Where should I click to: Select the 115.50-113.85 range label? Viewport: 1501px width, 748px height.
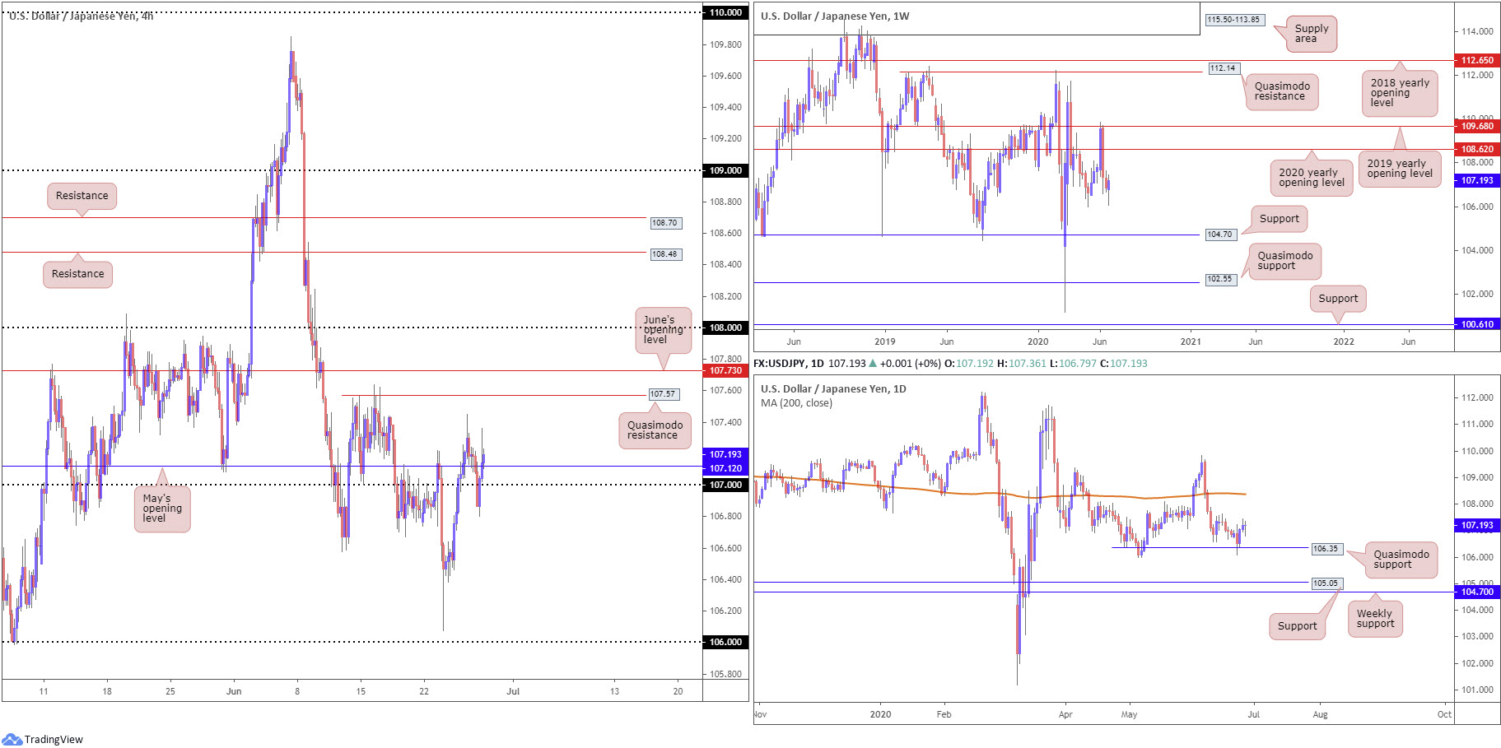(x=1233, y=20)
